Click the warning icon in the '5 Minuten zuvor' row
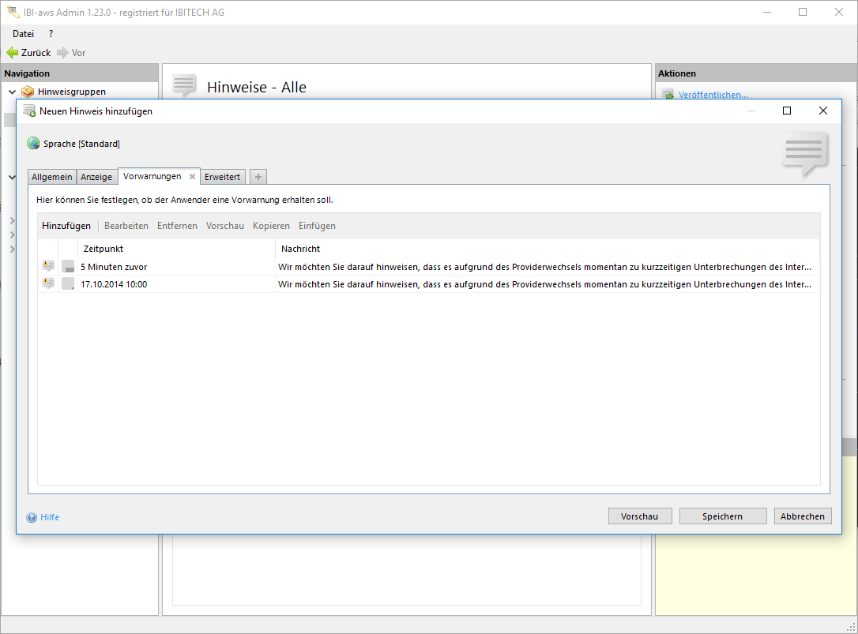858x634 pixels. (x=47, y=267)
